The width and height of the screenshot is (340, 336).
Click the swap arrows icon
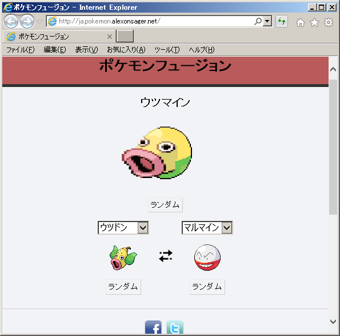[x=166, y=256]
